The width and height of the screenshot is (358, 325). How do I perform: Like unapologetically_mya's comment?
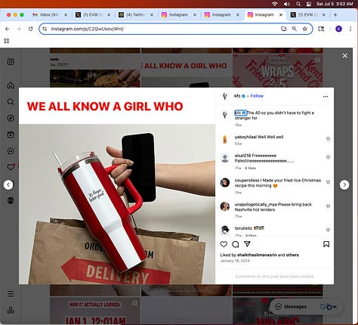coord(328,206)
